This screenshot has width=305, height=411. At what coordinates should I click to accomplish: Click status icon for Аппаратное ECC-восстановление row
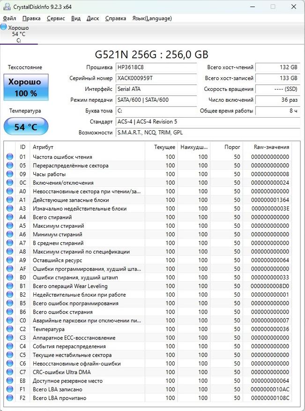tap(10, 337)
